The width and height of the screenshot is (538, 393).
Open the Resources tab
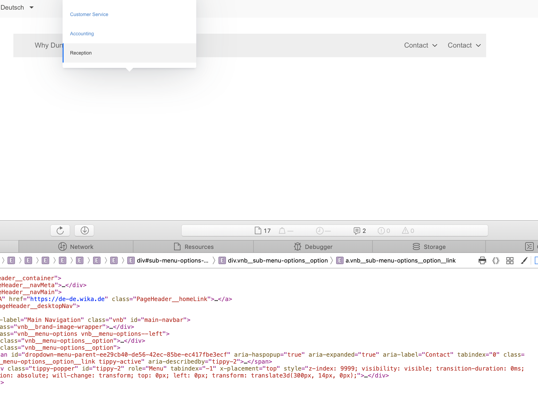[x=193, y=246]
